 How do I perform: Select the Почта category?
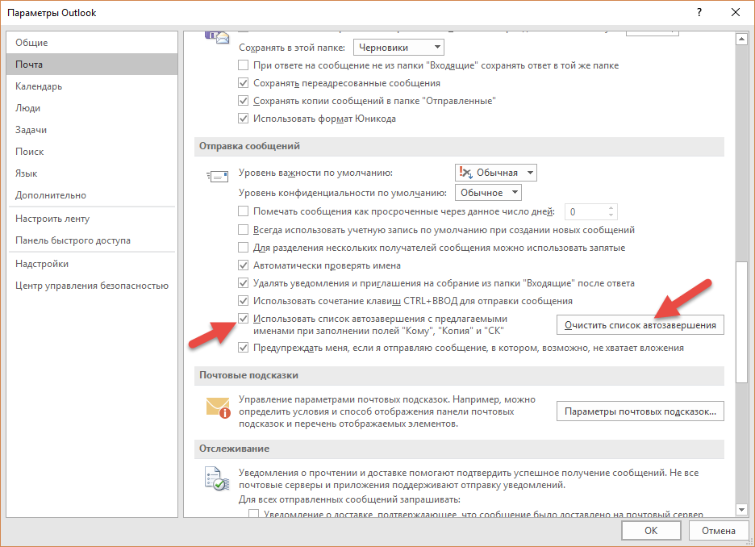pos(92,64)
